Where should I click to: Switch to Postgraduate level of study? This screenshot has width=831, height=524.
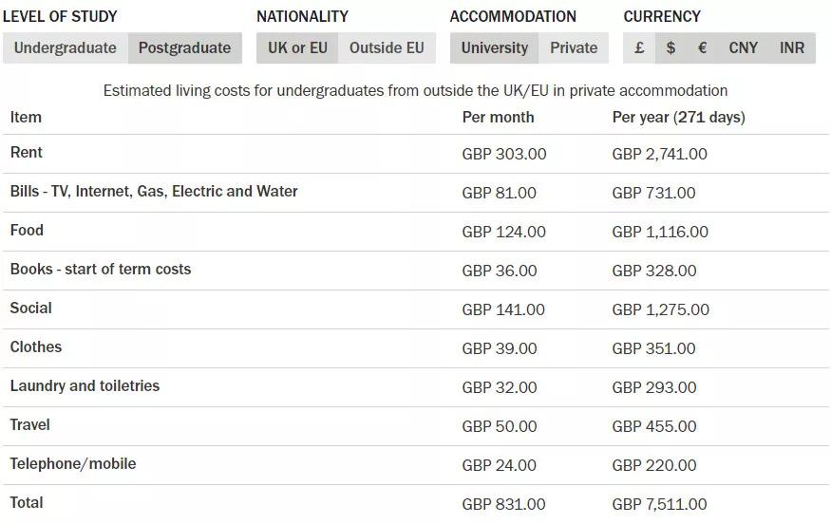pyautogui.click(x=184, y=47)
